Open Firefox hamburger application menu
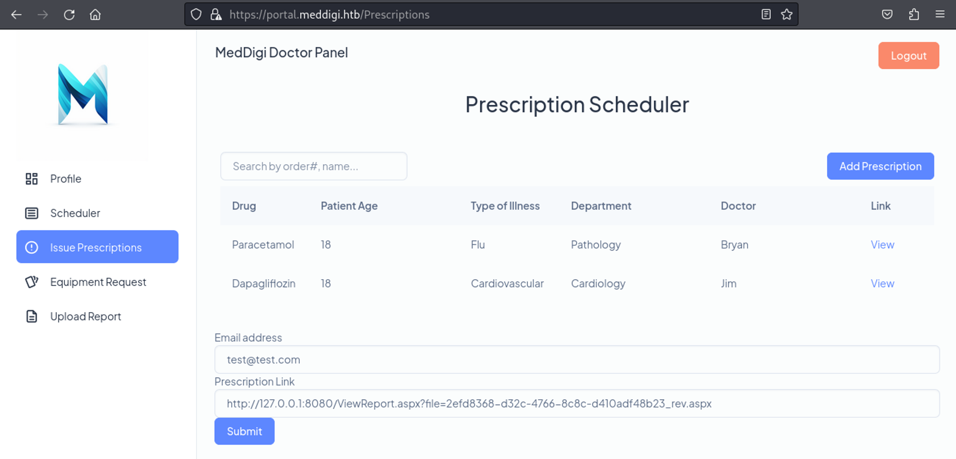 point(940,15)
